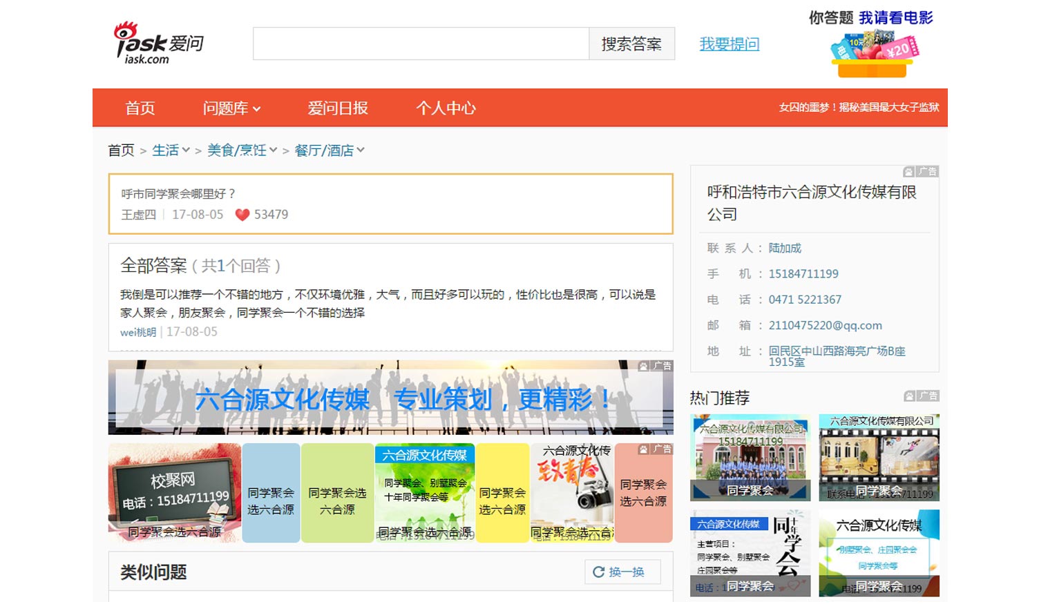The width and height of the screenshot is (1039, 604).
Task: Open asker 王虚四 profile link
Action: pos(139,215)
